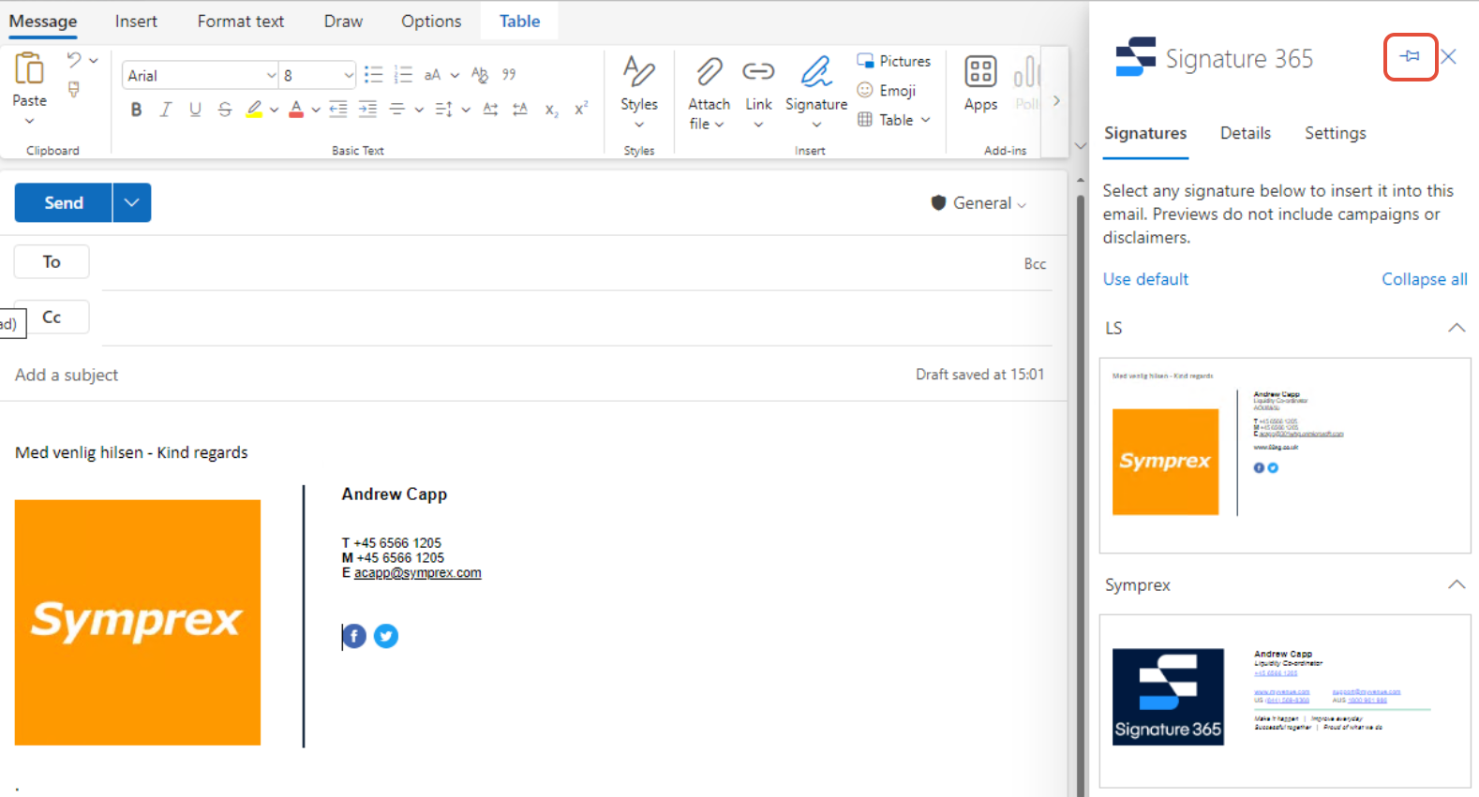Toggle superscript formatting
This screenshot has height=797, width=1479.
coord(581,110)
